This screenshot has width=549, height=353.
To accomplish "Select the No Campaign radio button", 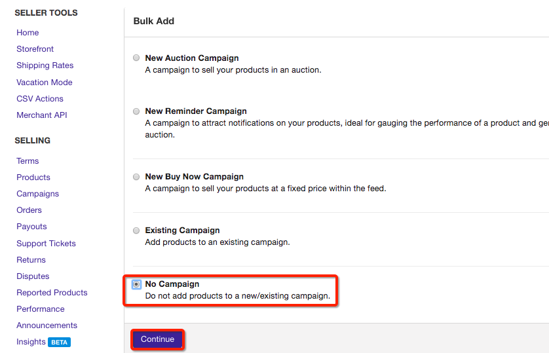I will pos(136,284).
